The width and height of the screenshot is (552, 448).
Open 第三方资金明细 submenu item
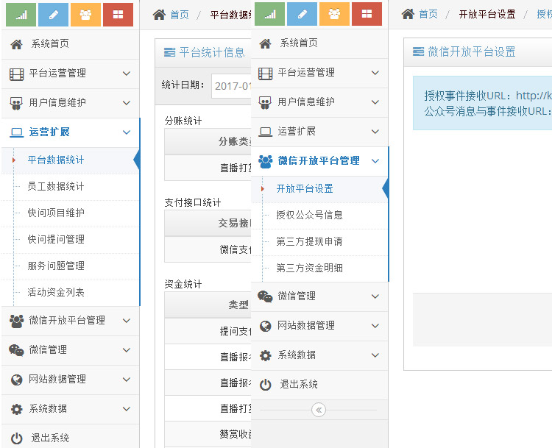point(319,269)
